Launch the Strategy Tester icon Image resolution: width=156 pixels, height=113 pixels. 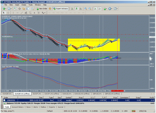pyautogui.click(x=32, y=9)
